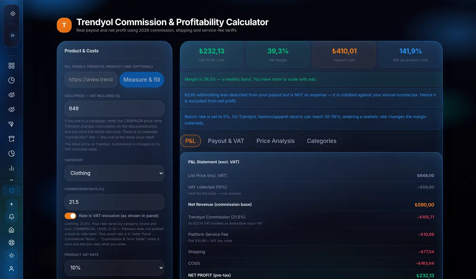Click the ₺5,90 withholding notice text
This screenshot has width=476, height=279.
click(x=310, y=98)
